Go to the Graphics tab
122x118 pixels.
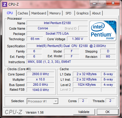tap(83, 13)
